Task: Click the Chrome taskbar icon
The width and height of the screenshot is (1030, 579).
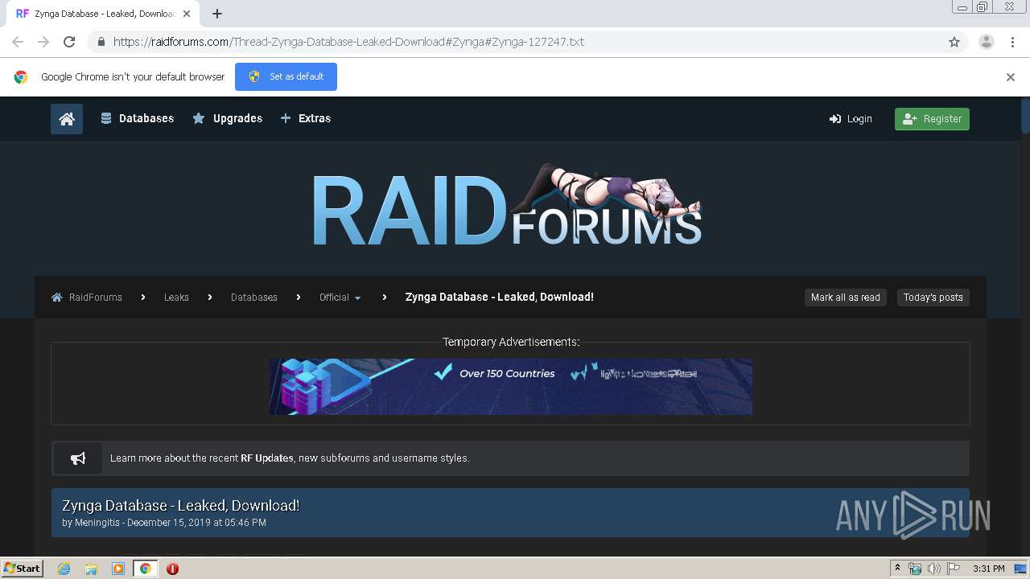Action: click(145, 569)
